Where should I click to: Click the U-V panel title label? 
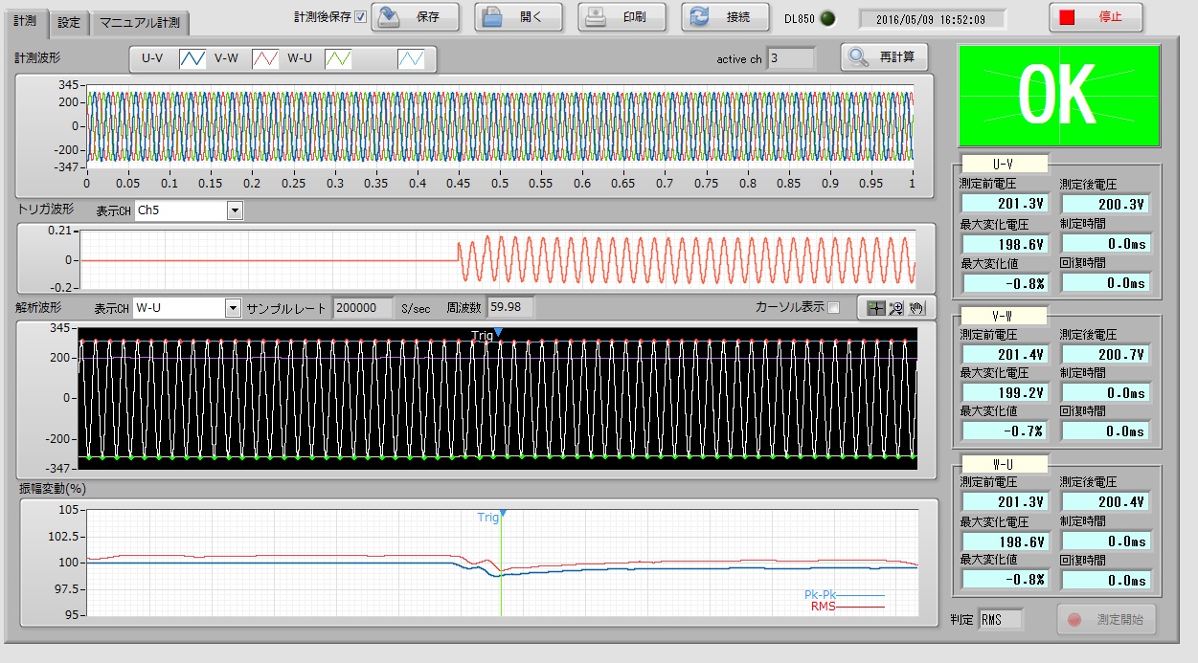[1005, 164]
